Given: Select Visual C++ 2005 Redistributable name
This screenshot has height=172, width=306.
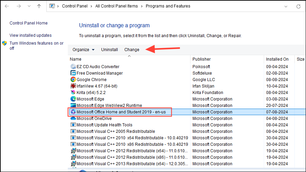Looking at the screenshot, I should click(x=116, y=131).
